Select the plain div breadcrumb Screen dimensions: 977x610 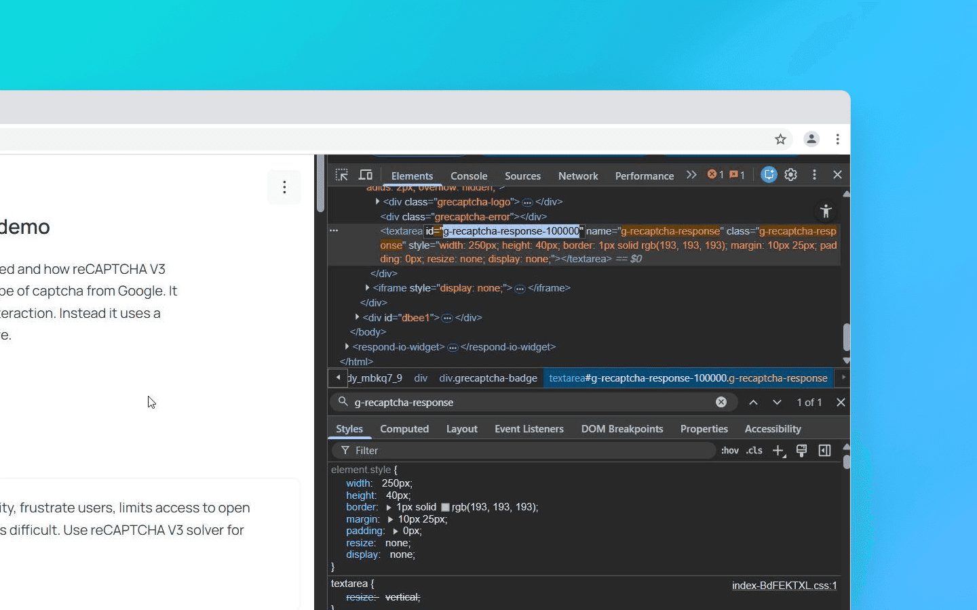[x=421, y=378]
